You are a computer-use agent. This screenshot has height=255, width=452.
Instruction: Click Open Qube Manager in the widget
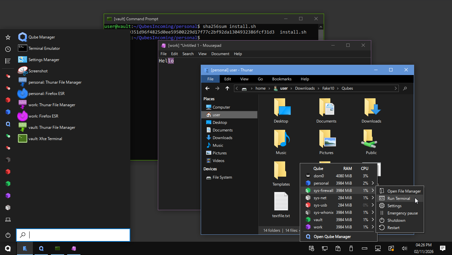(332, 237)
